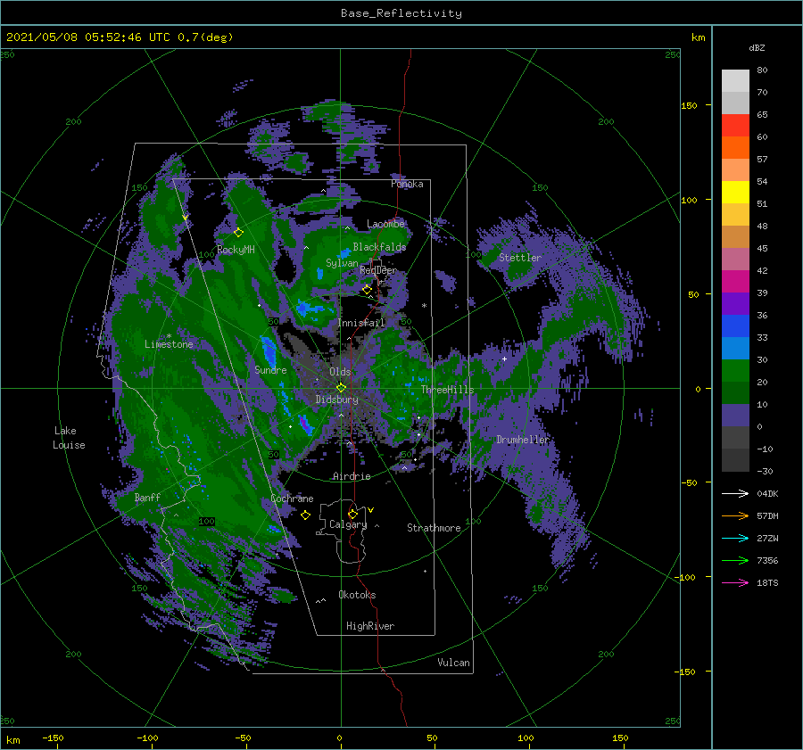
Task: Select the tan 48-45 dBZ swatch
Action: pyautogui.click(x=735, y=237)
